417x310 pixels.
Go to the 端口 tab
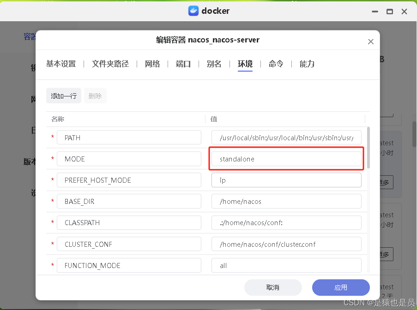click(183, 64)
